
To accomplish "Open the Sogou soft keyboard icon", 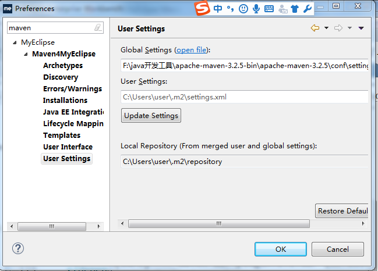I will [x=269, y=9].
